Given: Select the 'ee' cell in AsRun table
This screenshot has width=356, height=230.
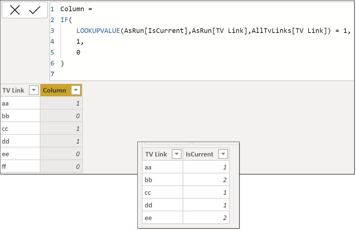Looking at the screenshot, I should (x=162, y=218).
